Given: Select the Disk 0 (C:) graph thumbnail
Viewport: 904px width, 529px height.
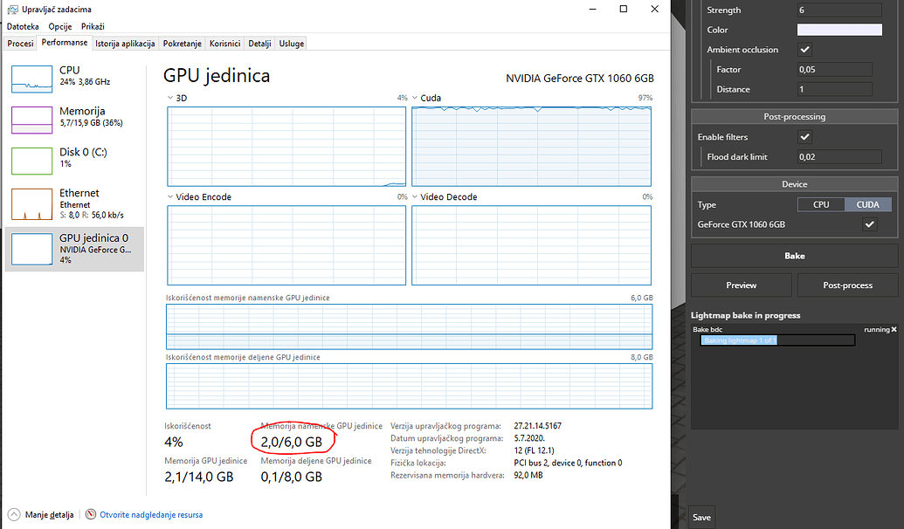Looking at the screenshot, I should pyautogui.click(x=31, y=161).
